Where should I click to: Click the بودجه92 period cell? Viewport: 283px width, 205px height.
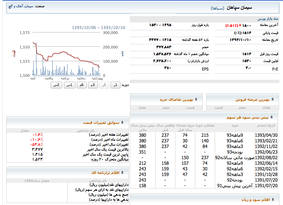coord(235,180)
